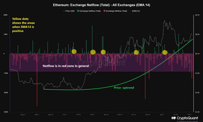Click the -300K label on left axis
203x122 pixels.
(5, 112)
